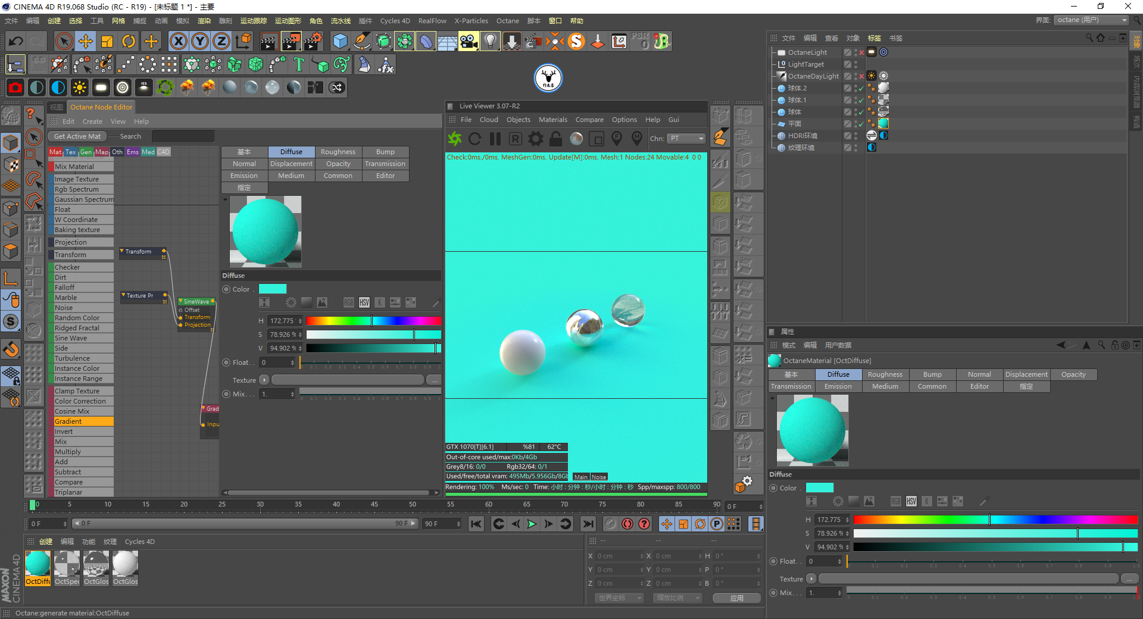Image resolution: width=1143 pixels, height=619 pixels.
Task: Click clay mode sphere in Live Viewer
Action: (x=576, y=139)
